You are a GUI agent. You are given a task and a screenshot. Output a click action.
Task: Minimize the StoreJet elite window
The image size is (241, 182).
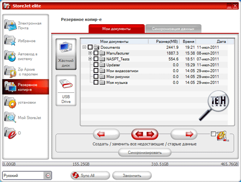click(x=229, y=6)
